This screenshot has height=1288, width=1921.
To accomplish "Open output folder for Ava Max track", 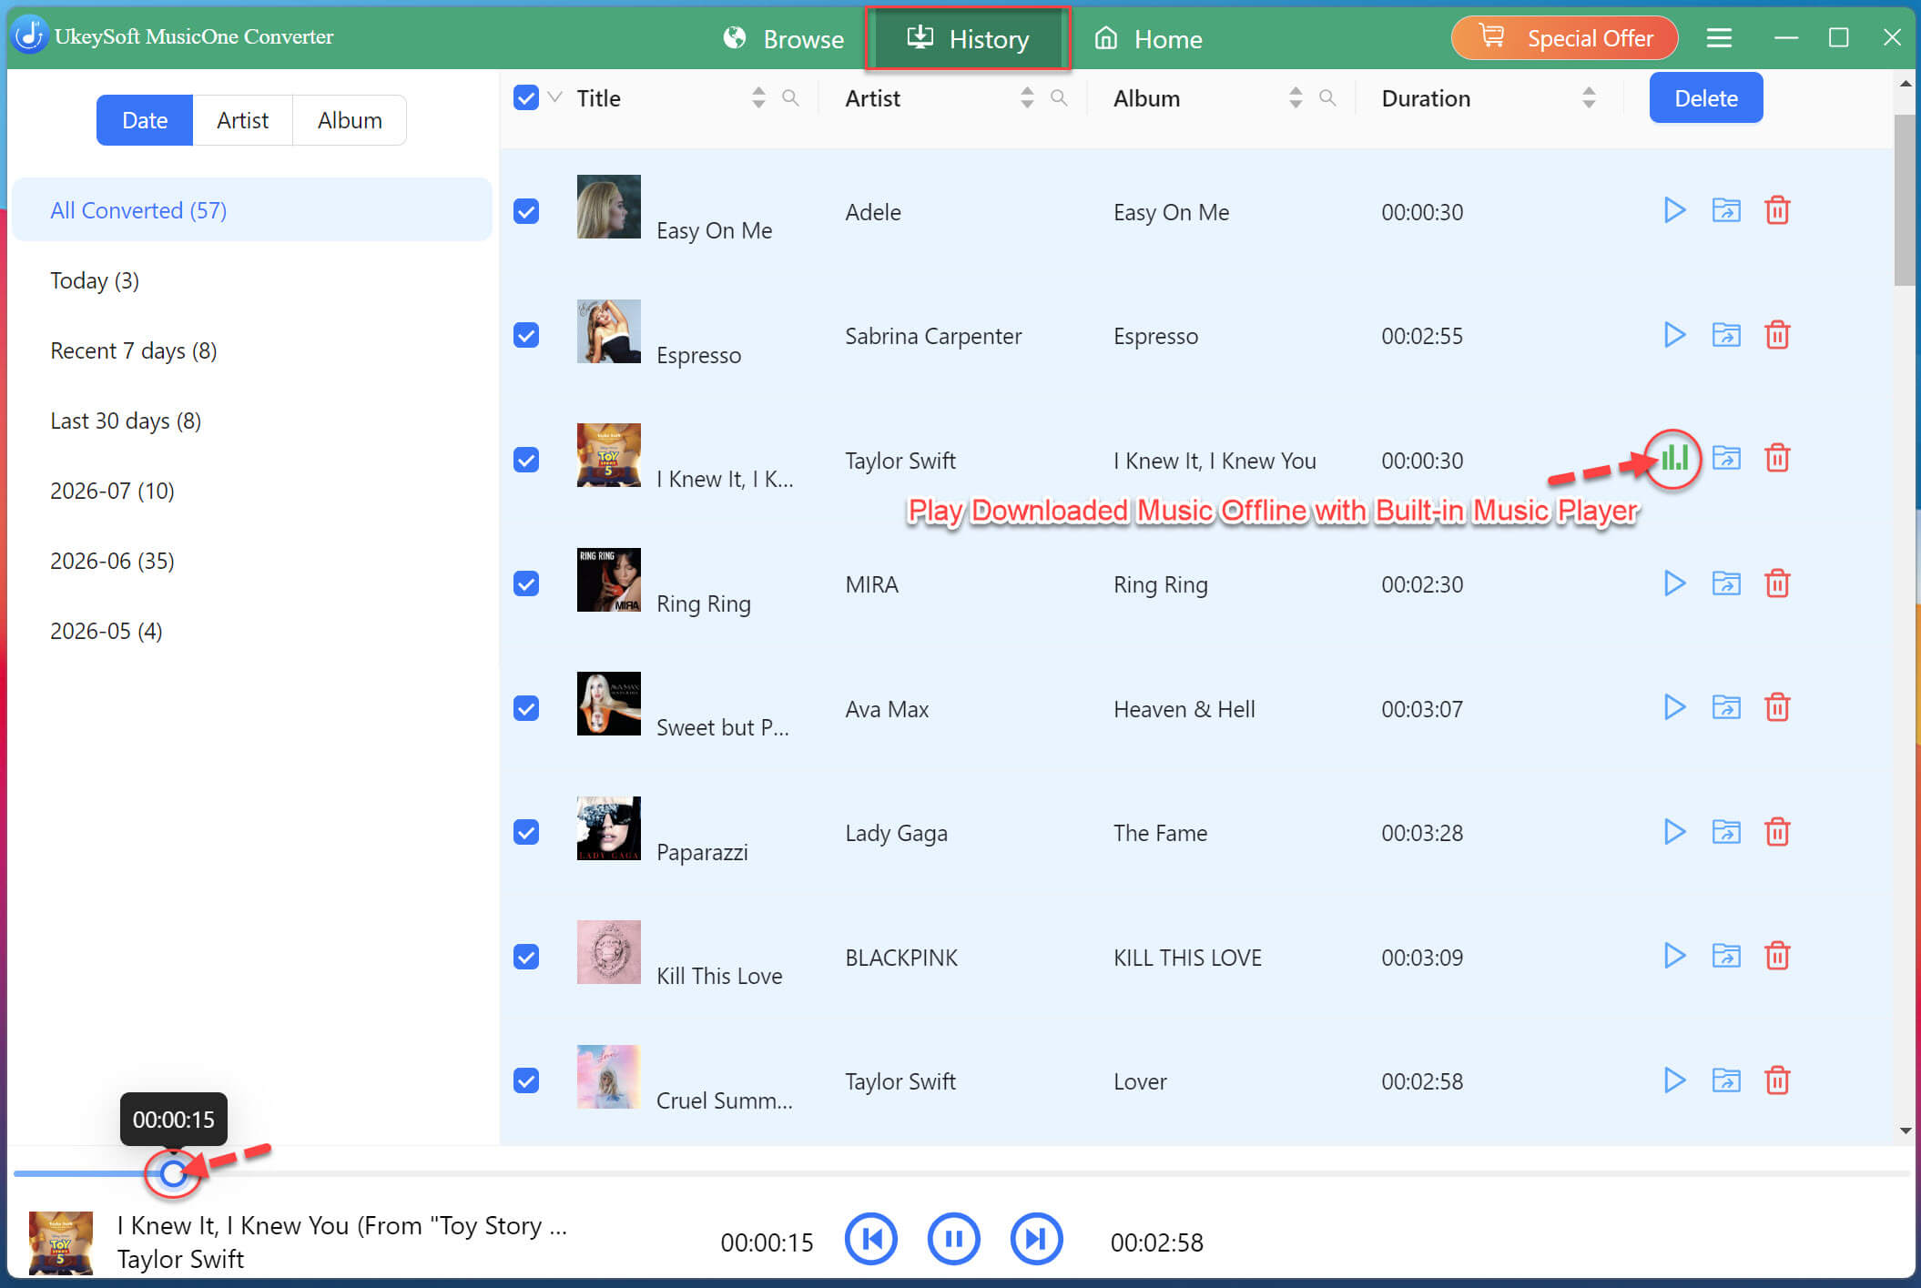I will (1725, 707).
